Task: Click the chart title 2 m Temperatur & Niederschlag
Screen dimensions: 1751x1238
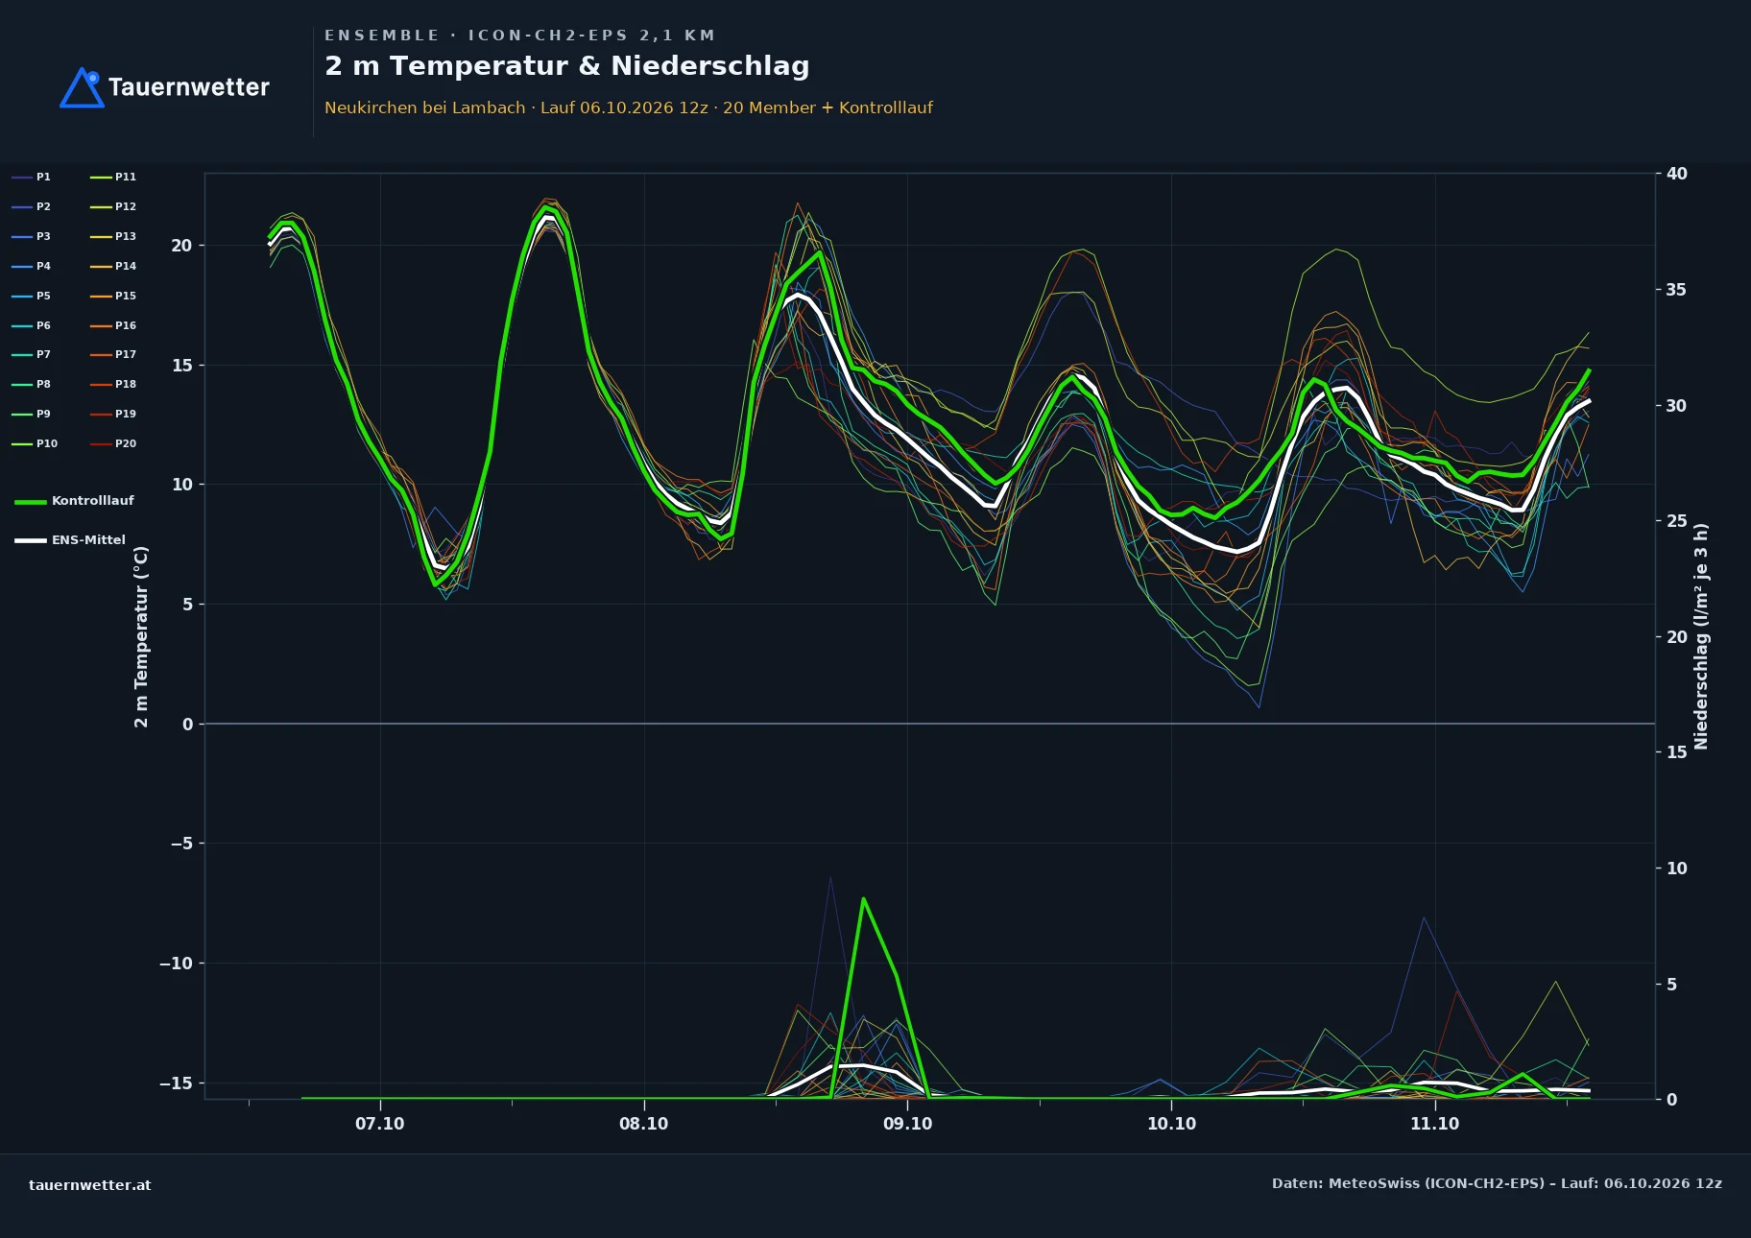Action: [x=567, y=66]
